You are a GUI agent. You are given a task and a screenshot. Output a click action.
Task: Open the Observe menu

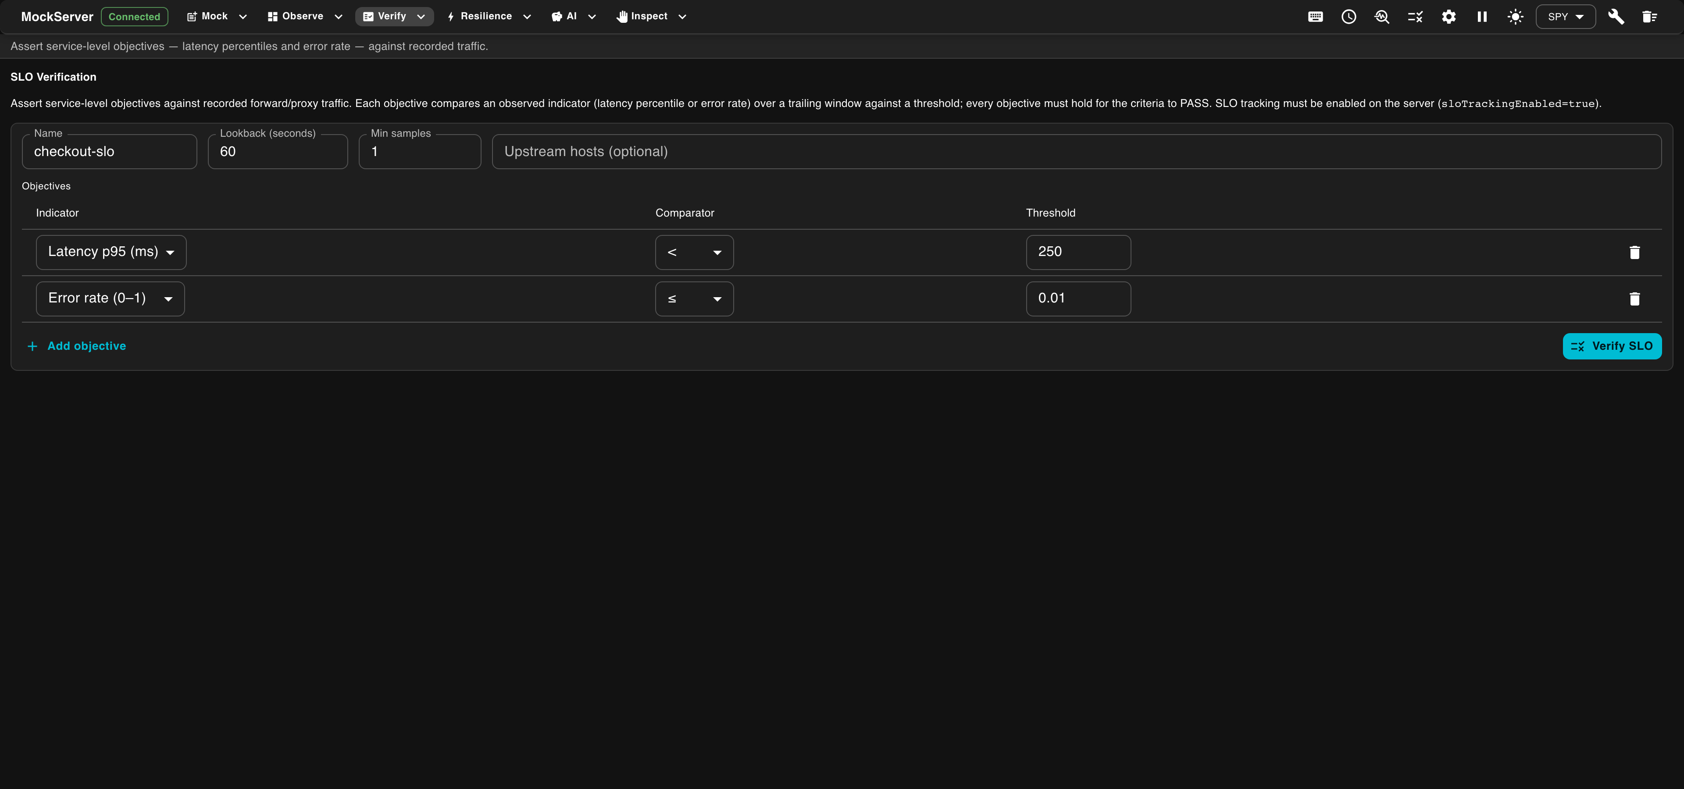(x=305, y=16)
